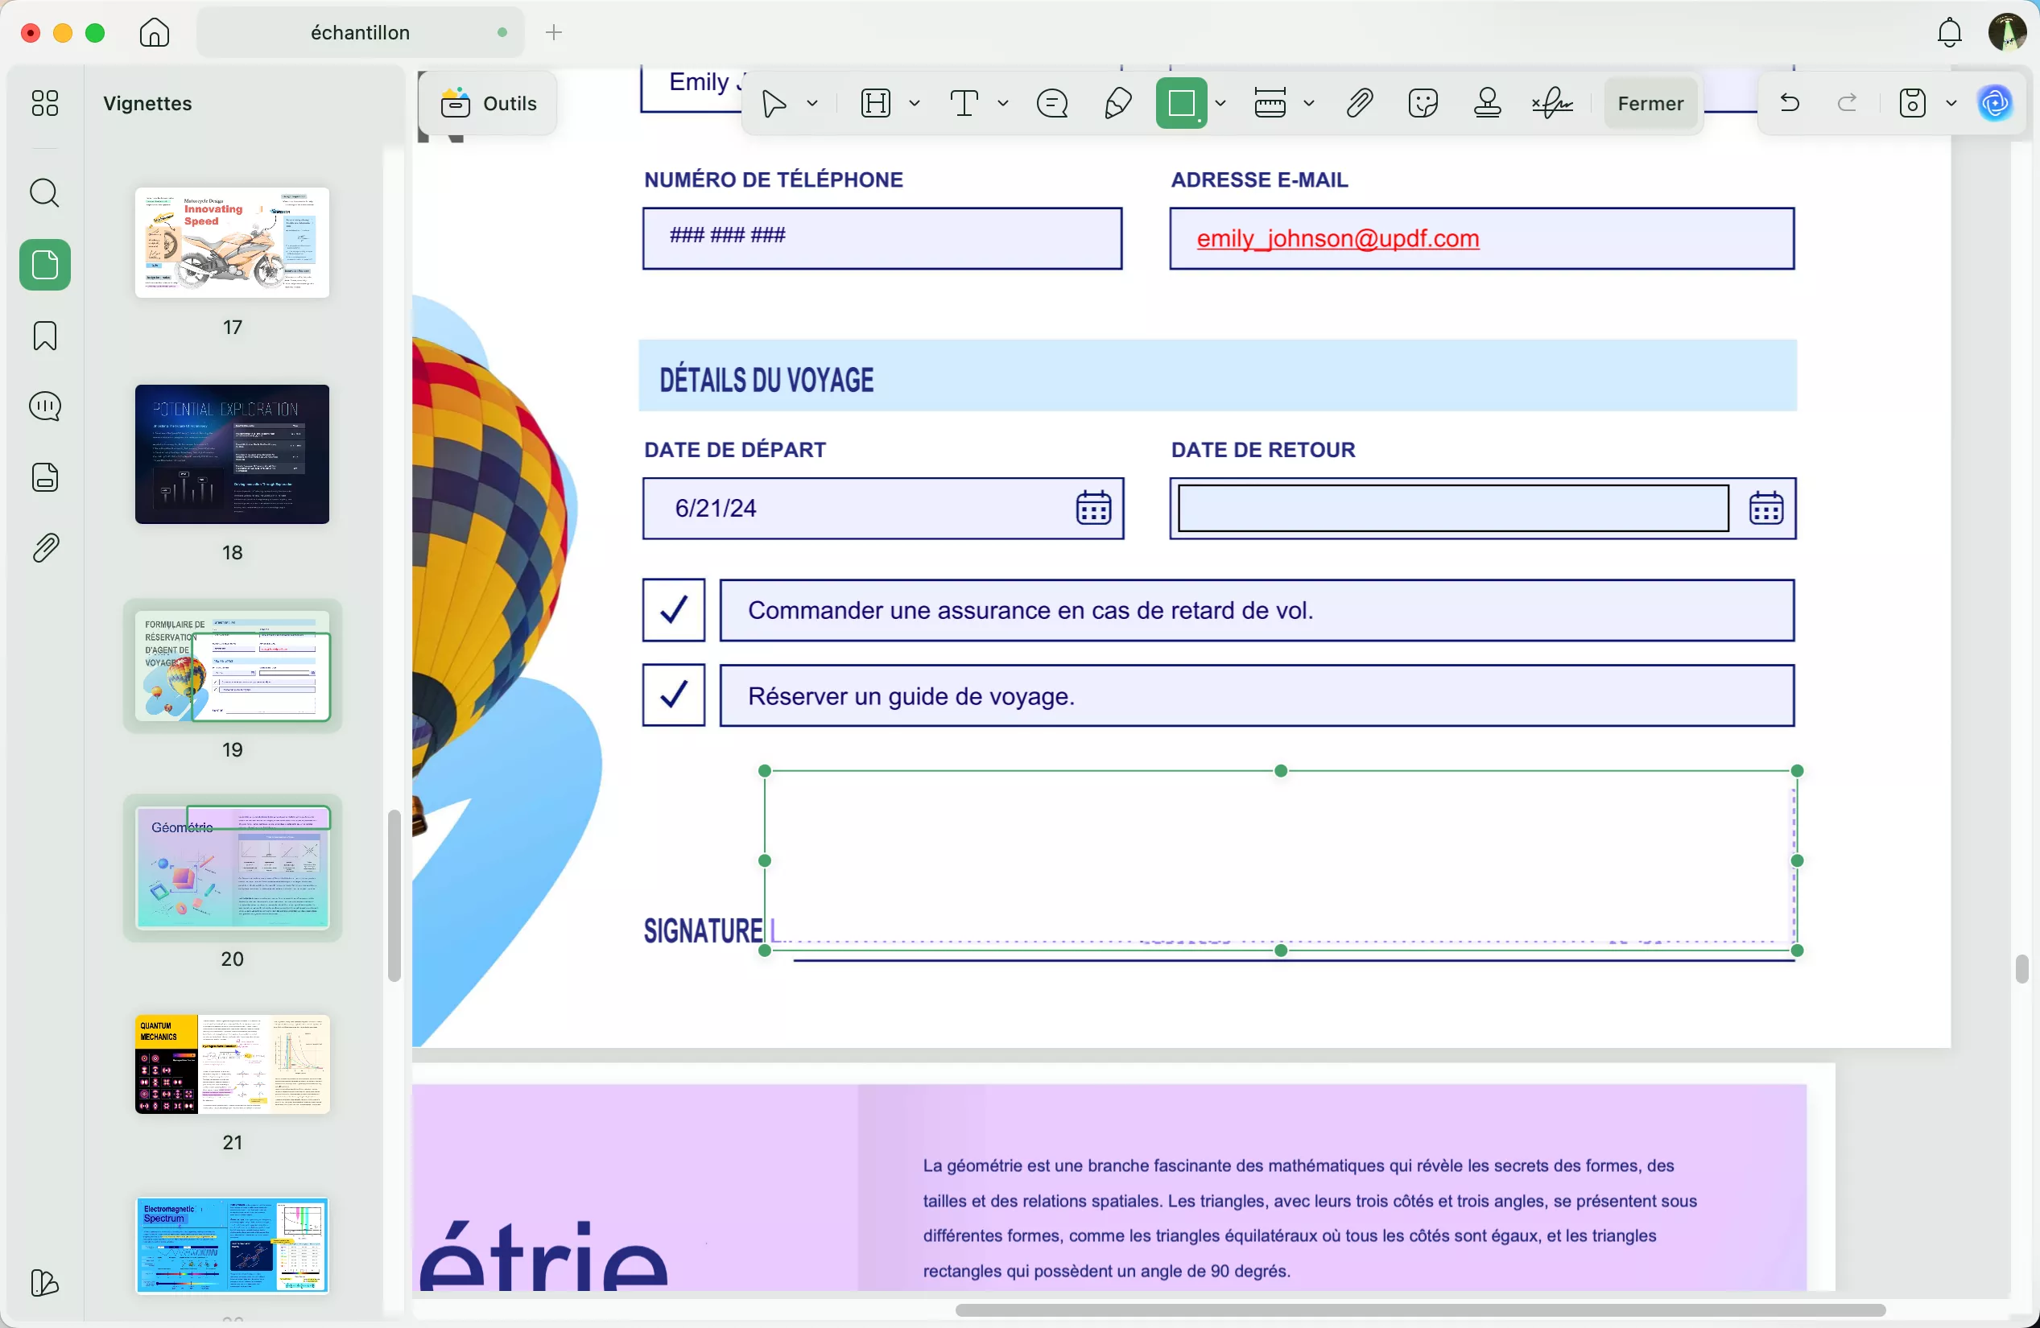Click the green rectangle shape color tool
Image resolution: width=2040 pixels, height=1328 pixels.
tap(1182, 104)
